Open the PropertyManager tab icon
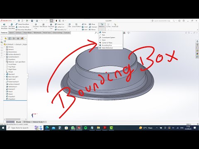Viewport: 199px width, 149px height. 10,38
